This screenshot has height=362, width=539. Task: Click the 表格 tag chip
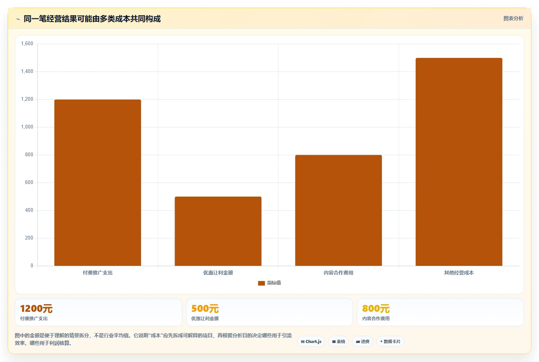coord(339,341)
